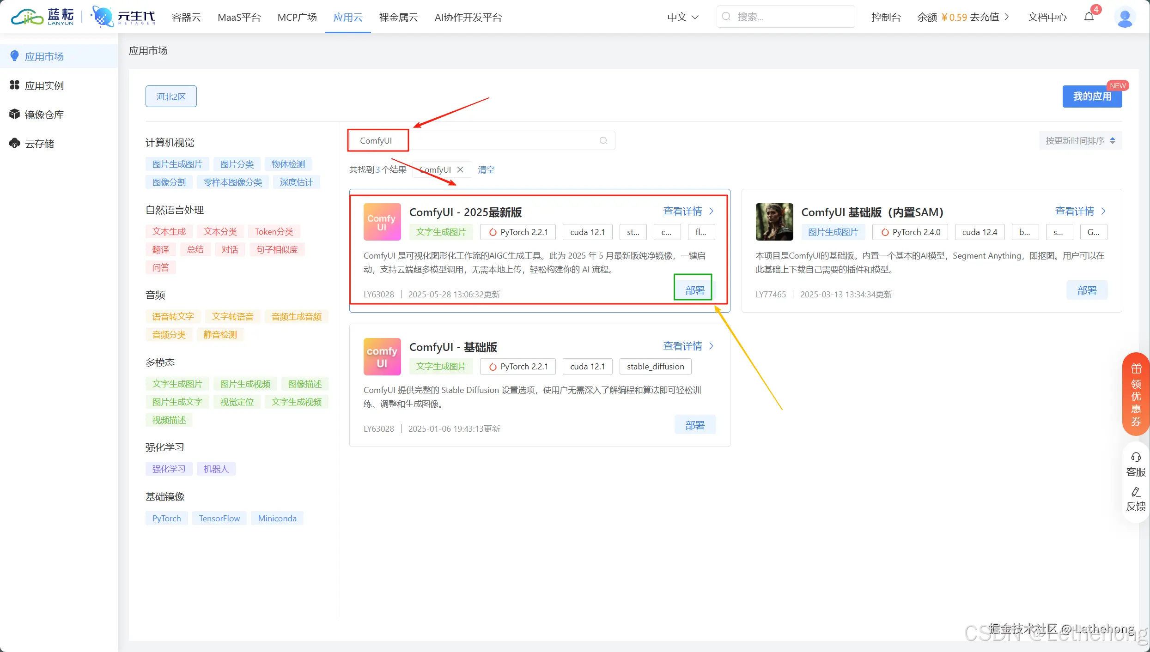1150x652 pixels.
Task: Toggle the 文字生成图片 category filter
Action: [177, 383]
